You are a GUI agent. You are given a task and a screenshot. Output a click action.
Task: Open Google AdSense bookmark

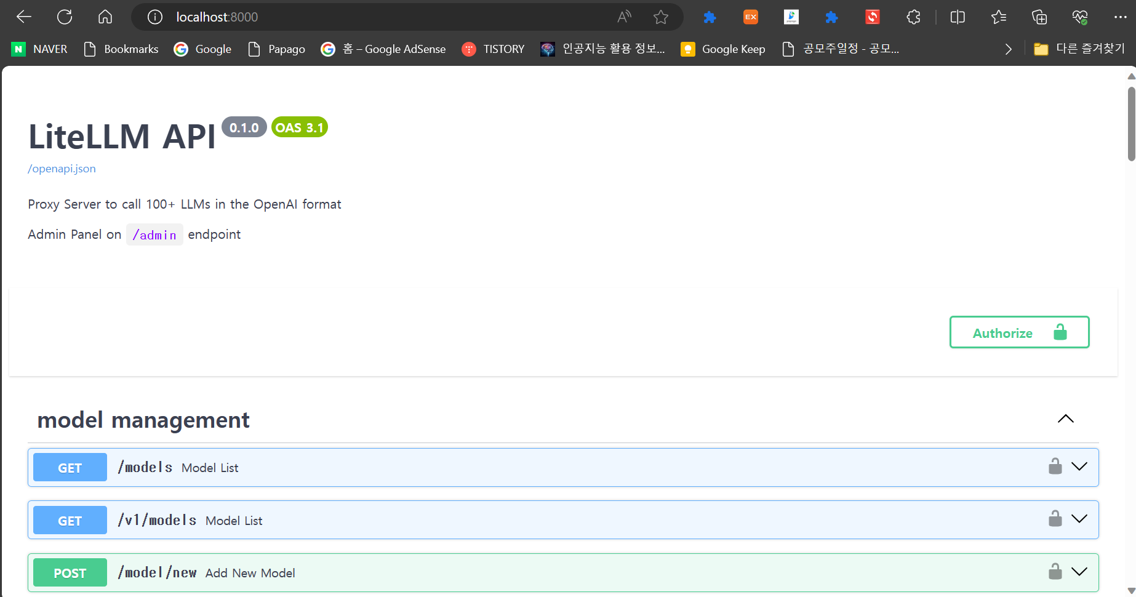383,49
